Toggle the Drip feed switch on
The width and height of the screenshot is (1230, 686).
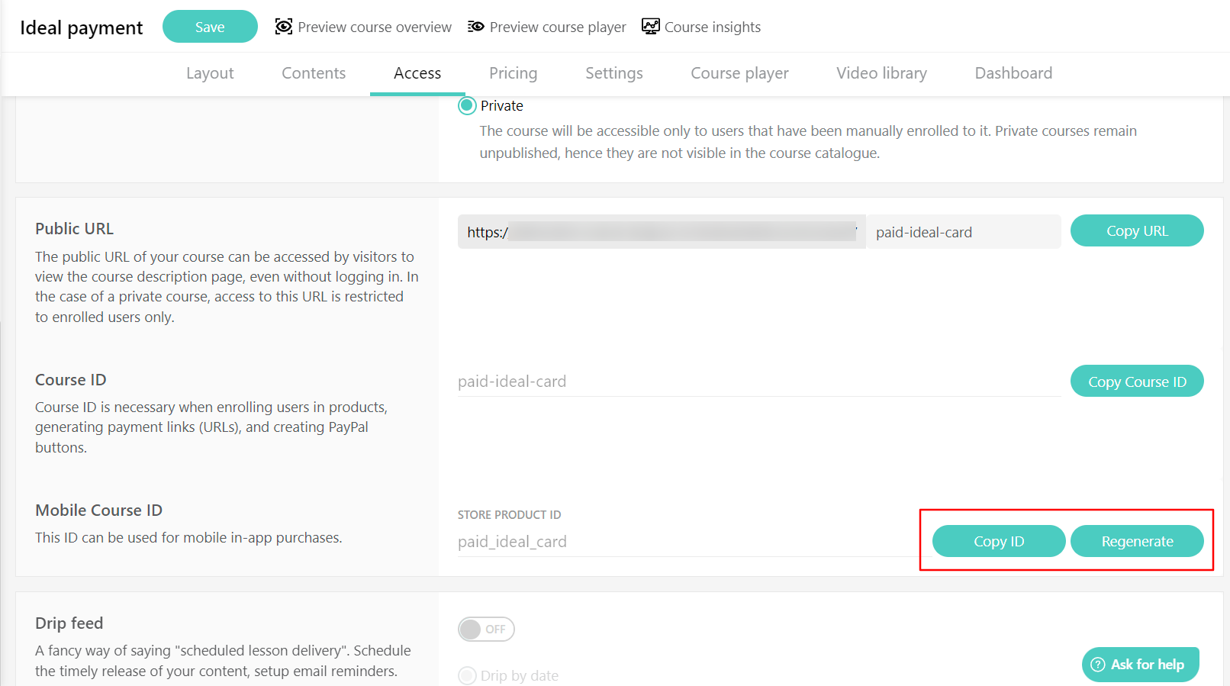tap(486, 629)
